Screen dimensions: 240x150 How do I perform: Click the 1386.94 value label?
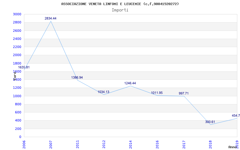[77, 78]
